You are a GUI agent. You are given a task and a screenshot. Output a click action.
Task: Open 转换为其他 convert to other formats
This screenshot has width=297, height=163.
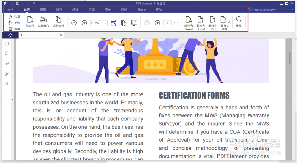(225, 23)
